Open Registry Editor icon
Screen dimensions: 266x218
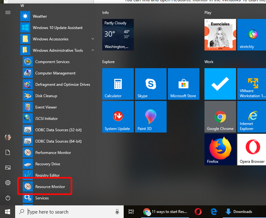pyautogui.click(x=28, y=175)
